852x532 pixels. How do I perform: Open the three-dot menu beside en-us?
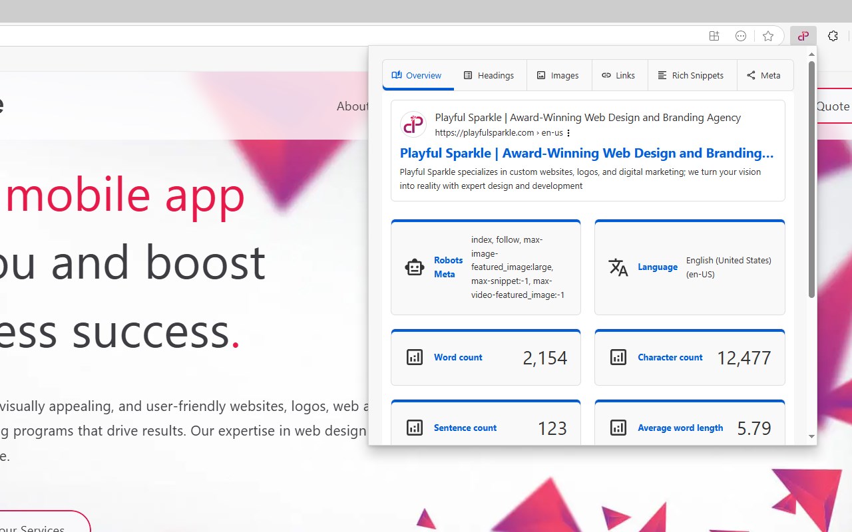[568, 133]
